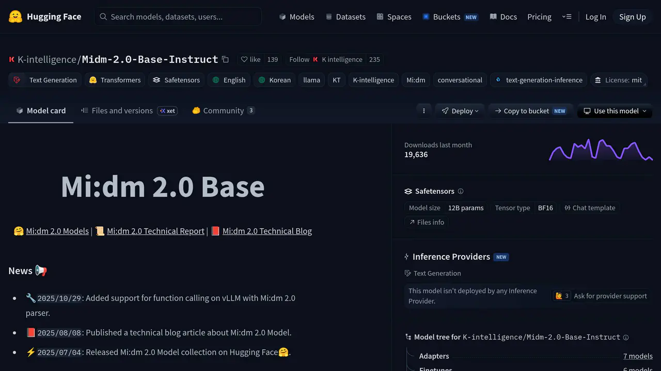661x371 pixels.
Task: Filter by Korean language tag
Action: (274, 80)
